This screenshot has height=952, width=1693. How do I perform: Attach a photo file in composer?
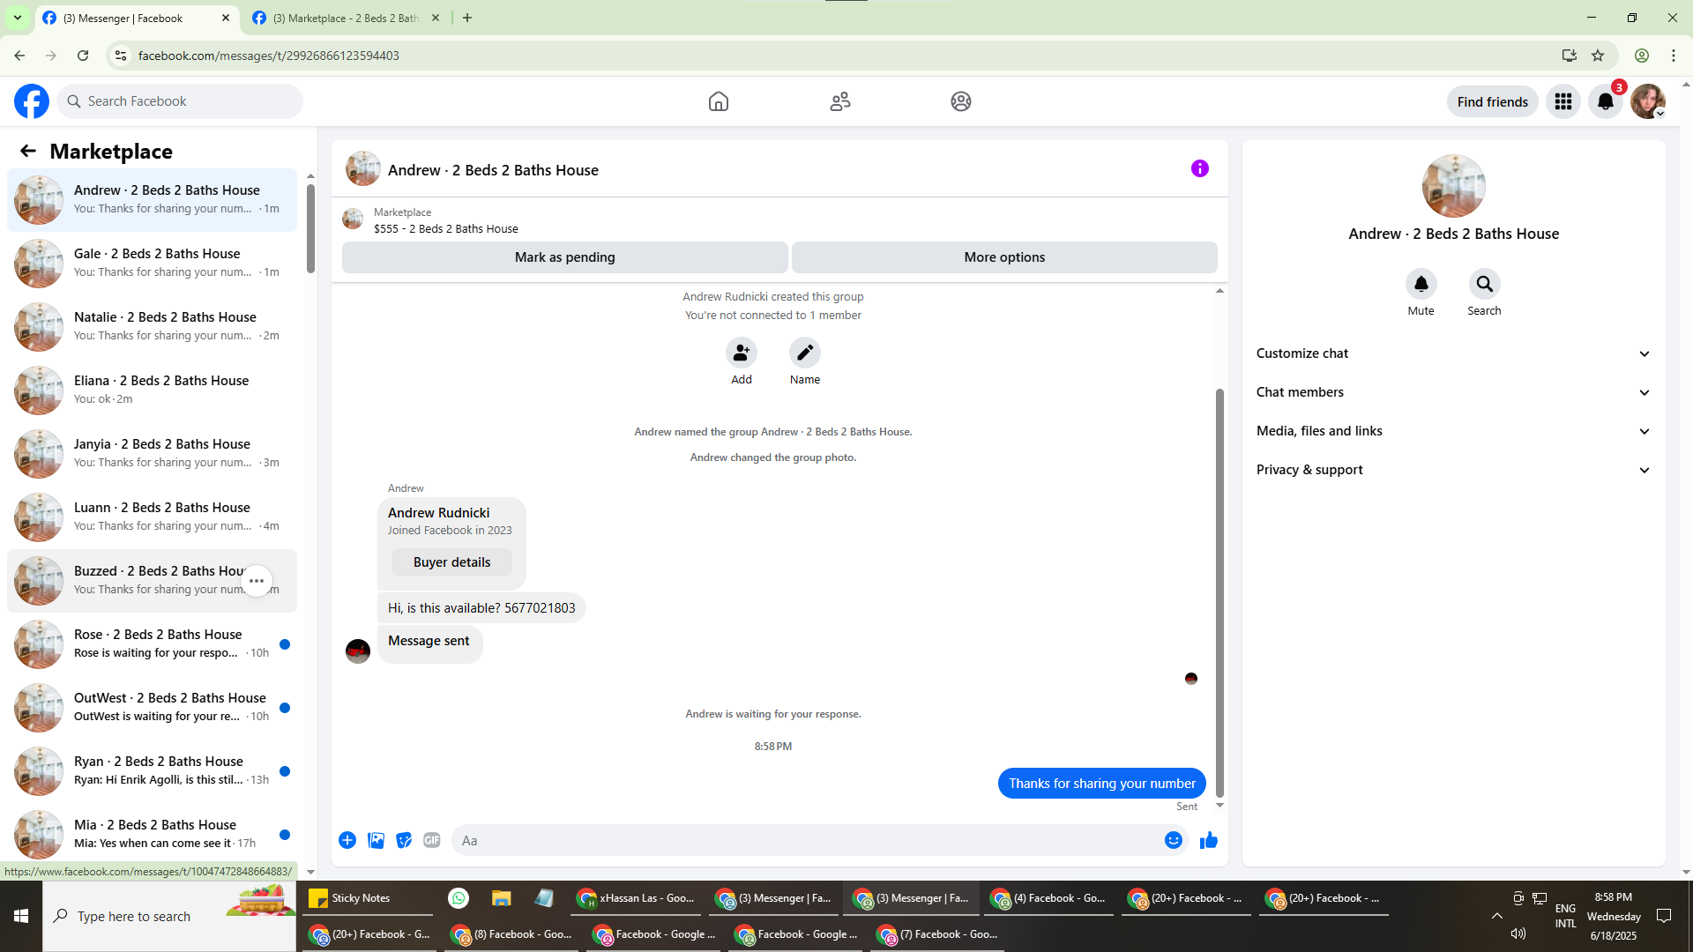pyautogui.click(x=377, y=840)
